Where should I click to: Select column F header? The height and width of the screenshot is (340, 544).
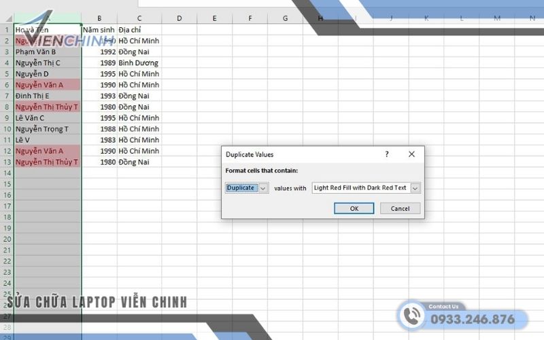[x=250, y=18]
